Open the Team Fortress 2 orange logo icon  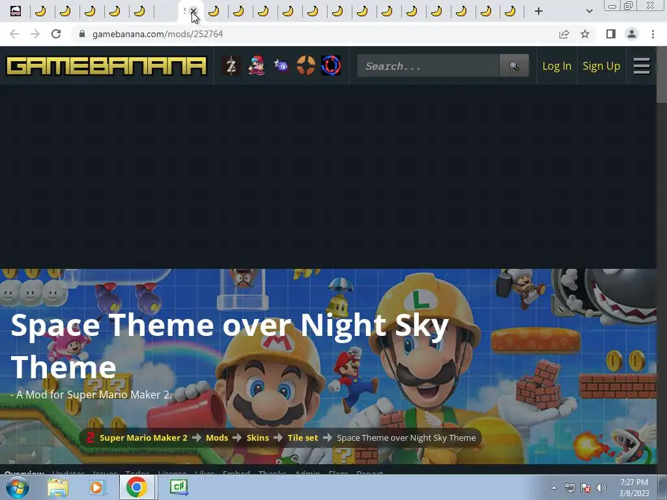tap(306, 66)
